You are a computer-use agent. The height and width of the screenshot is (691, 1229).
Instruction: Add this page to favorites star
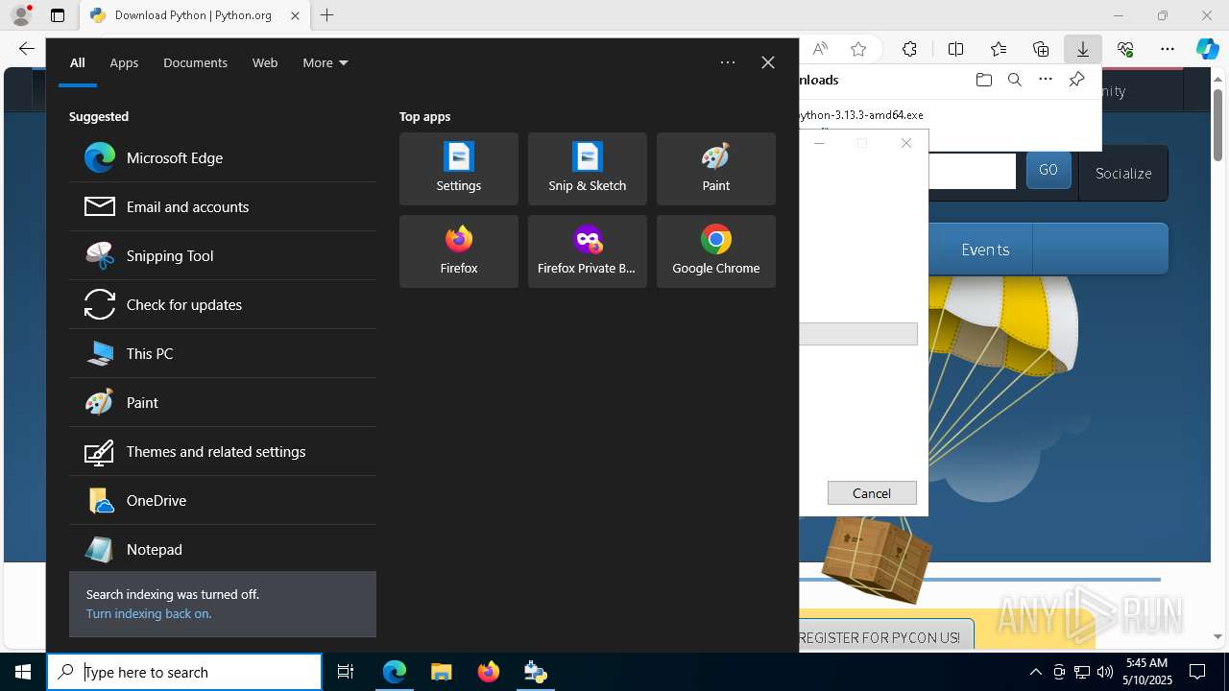[x=858, y=49]
